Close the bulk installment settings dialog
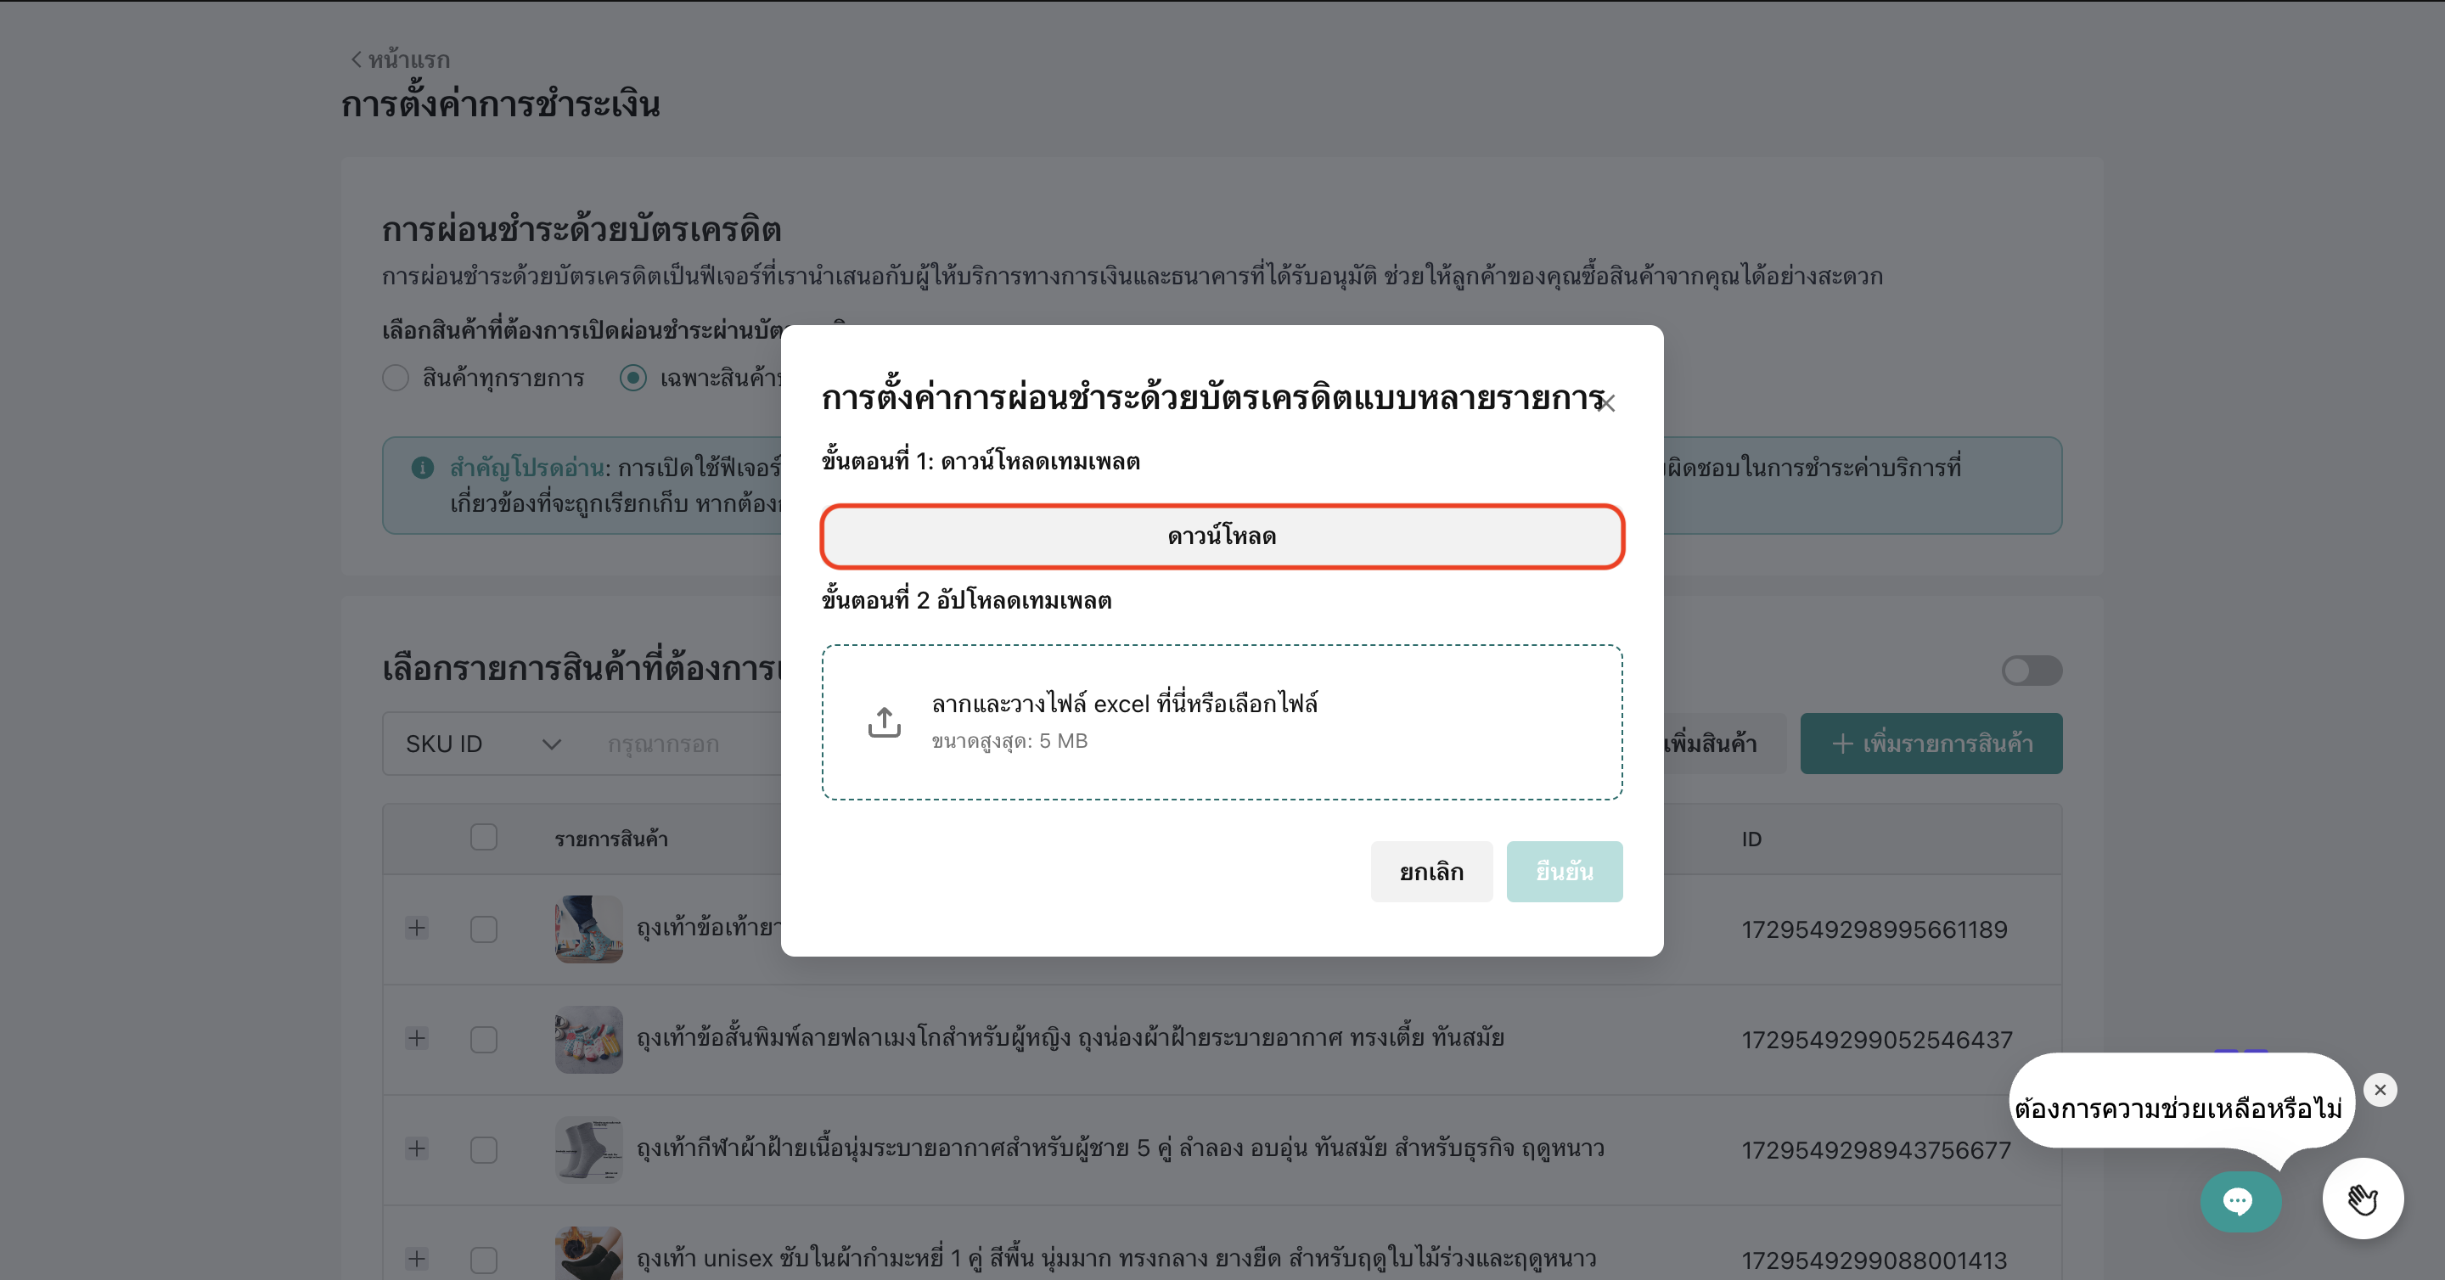Viewport: 2445px width, 1280px height. pos(1606,403)
